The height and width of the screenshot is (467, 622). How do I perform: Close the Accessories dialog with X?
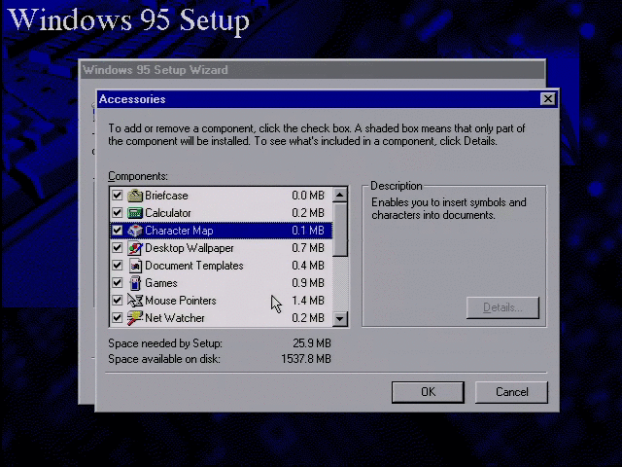(x=548, y=99)
